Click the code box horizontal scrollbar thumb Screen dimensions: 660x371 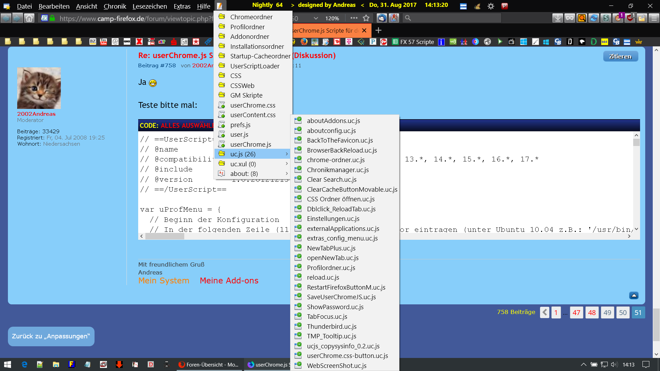tap(165, 236)
